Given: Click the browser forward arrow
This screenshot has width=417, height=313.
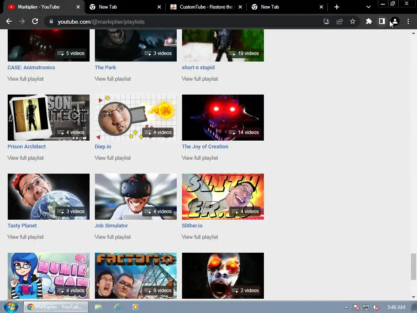Looking at the screenshot, I should [x=22, y=22].
